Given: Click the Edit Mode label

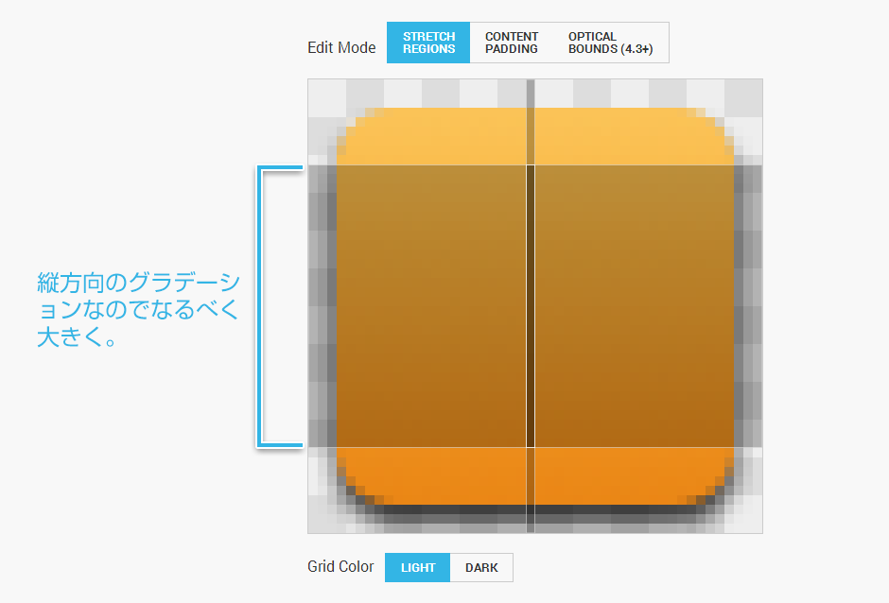Looking at the screenshot, I should (x=341, y=47).
